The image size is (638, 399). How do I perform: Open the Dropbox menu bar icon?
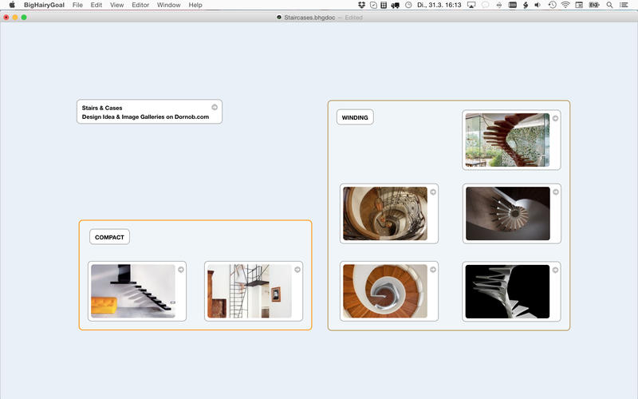coord(360,5)
